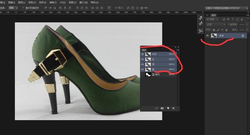
Task: Select the green channel row
Action: (159, 64)
